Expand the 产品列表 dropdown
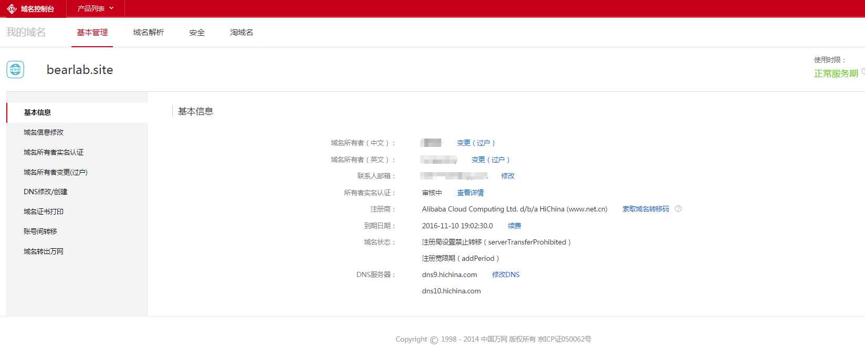 [96, 8]
